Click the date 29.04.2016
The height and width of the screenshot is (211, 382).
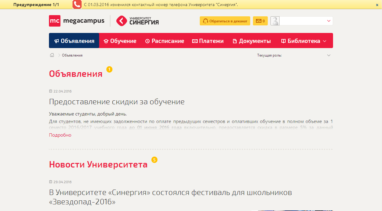(63, 182)
